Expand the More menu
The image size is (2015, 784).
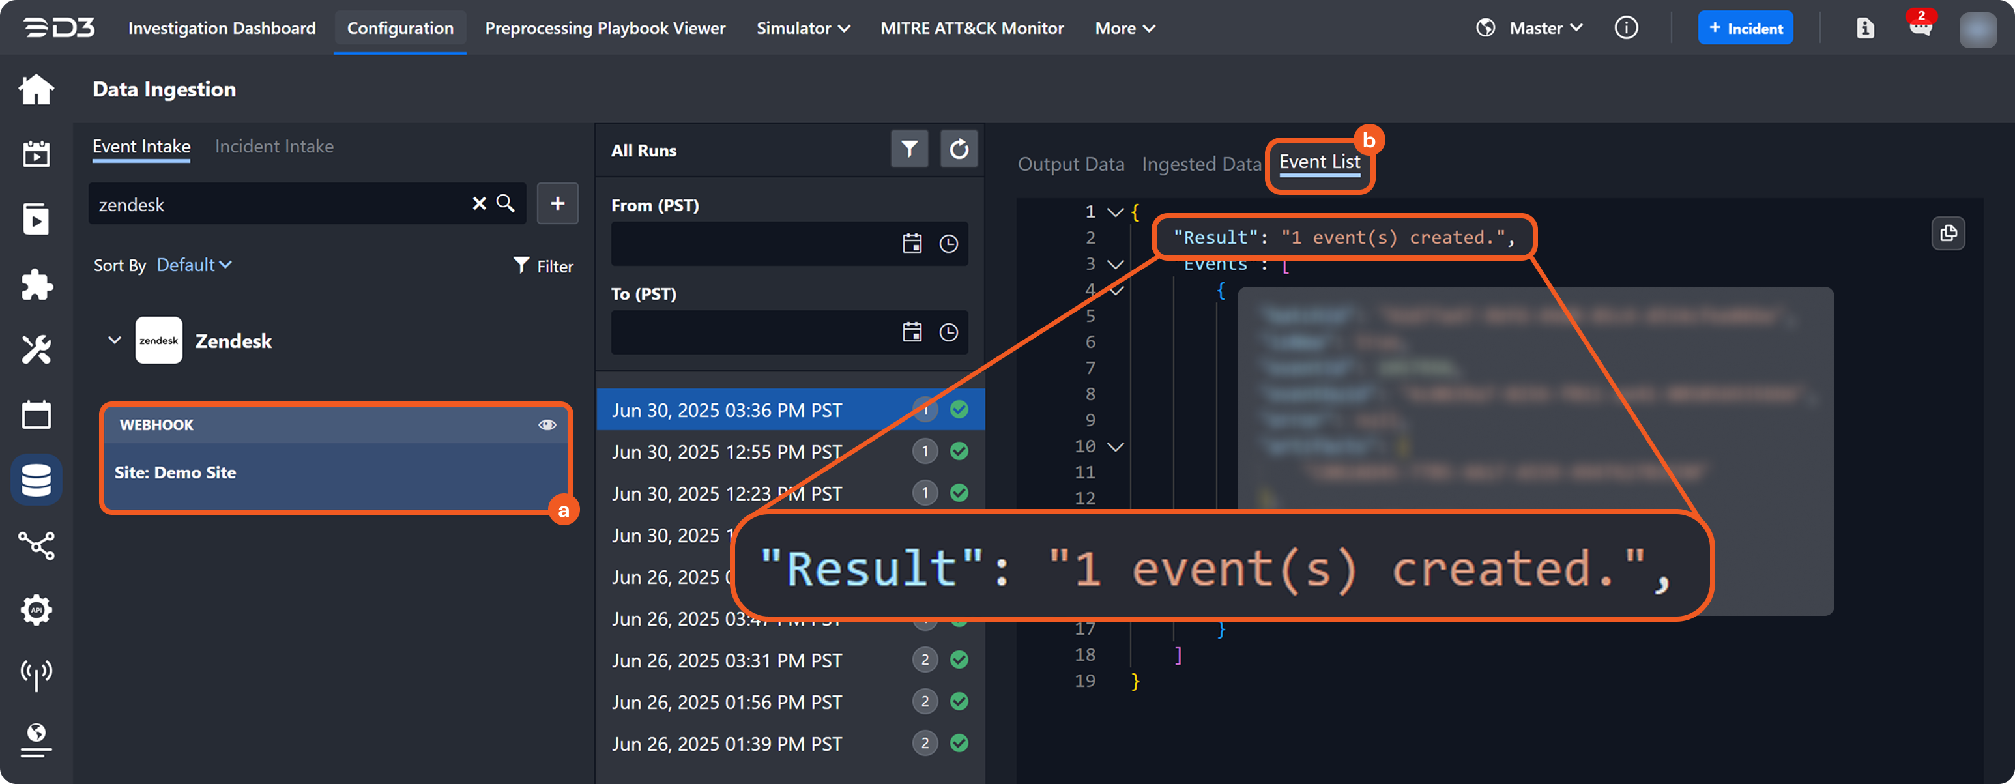pyautogui.click(x=1125, y=28)
